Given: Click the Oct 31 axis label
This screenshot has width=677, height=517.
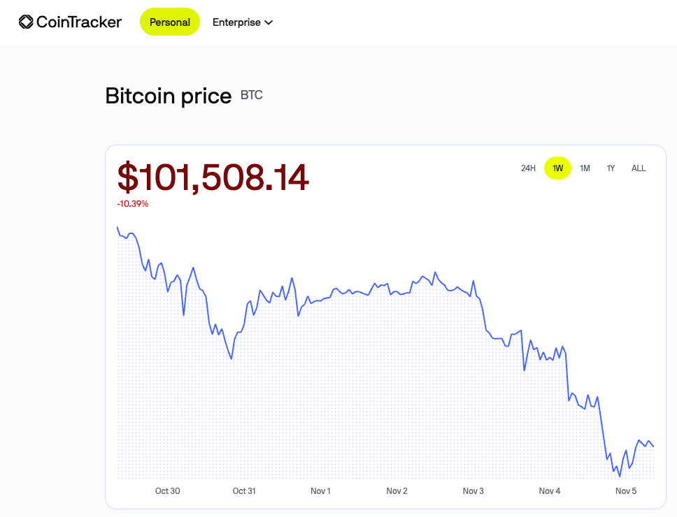Looking at the screenshot, I should click(244, 491).
